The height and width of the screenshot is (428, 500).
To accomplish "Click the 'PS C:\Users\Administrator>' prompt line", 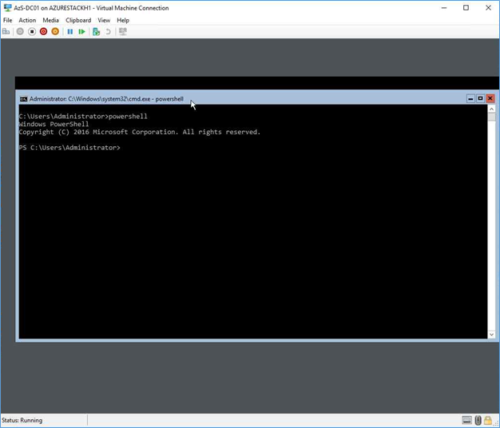I will click(69, 148).
